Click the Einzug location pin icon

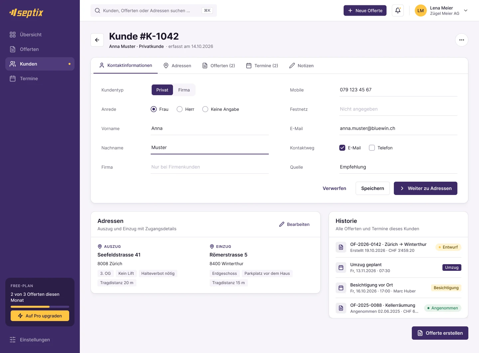(212, 247)
